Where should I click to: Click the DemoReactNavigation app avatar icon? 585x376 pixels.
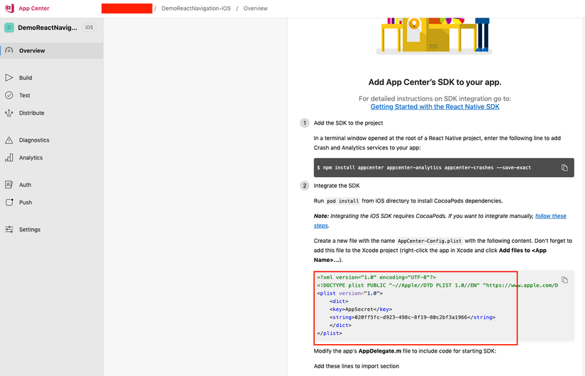pos(9,28)
